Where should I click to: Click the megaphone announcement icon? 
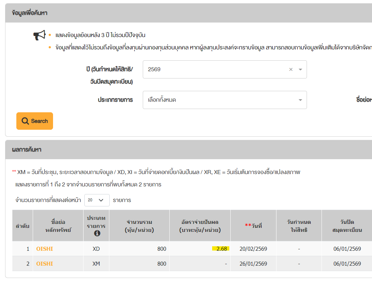coord(39,35)
